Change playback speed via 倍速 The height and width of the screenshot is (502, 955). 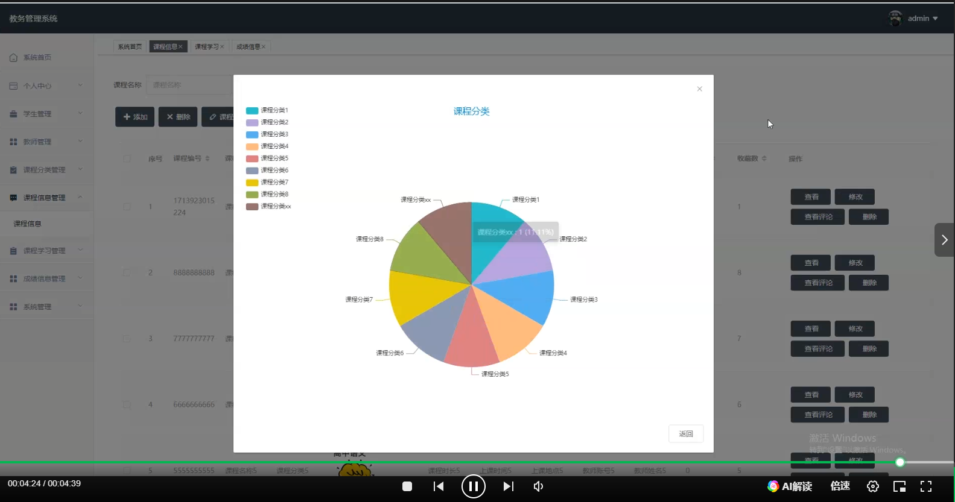point(840,486)
